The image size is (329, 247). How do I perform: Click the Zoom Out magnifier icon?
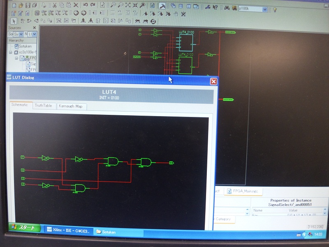[120, 5]
